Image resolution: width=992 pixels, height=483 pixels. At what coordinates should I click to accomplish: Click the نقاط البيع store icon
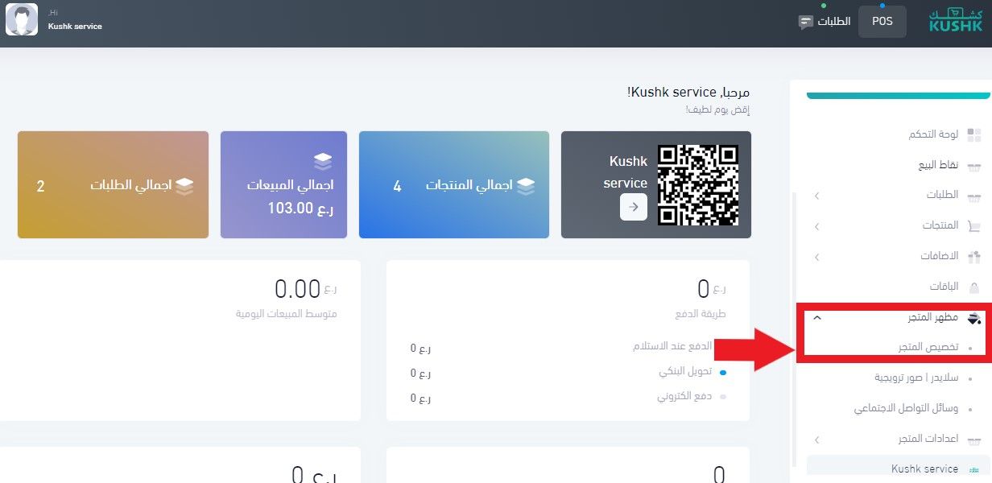[974, 167]
